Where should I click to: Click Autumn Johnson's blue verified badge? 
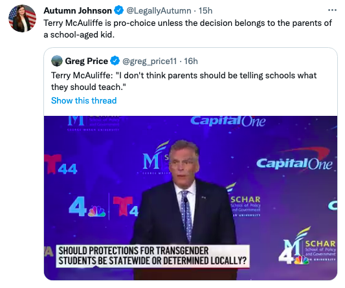tap(119, 10)
